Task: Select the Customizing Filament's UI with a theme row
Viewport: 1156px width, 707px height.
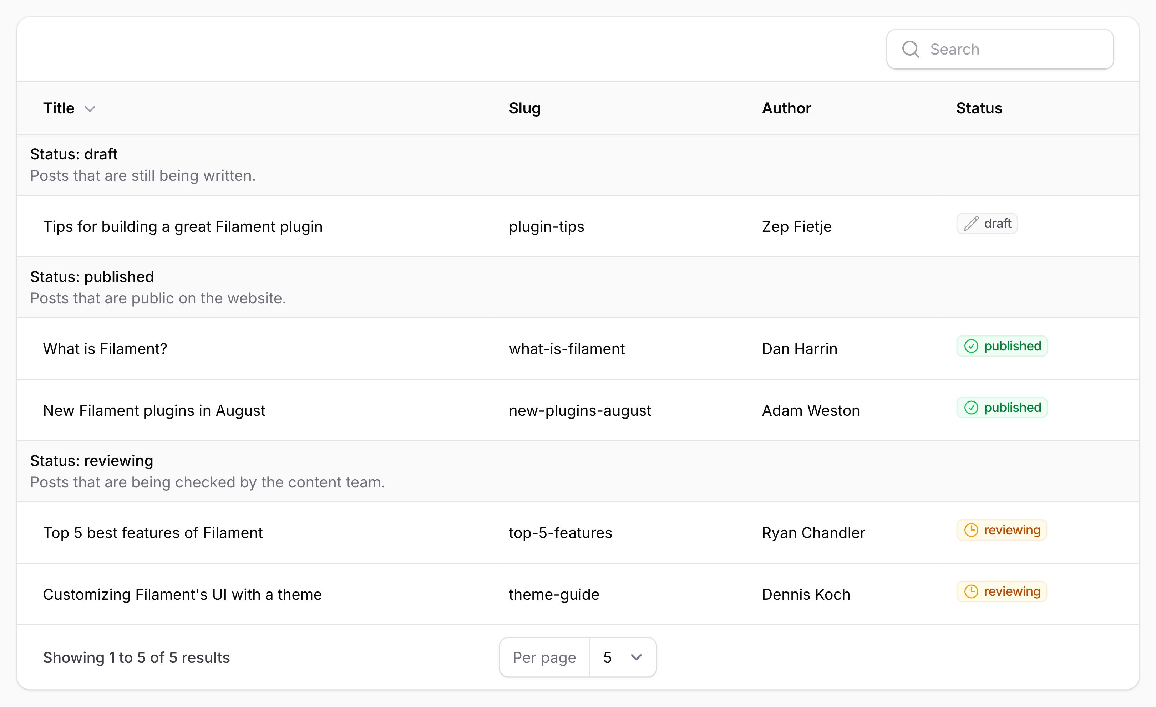Action: tap(182, 594)
